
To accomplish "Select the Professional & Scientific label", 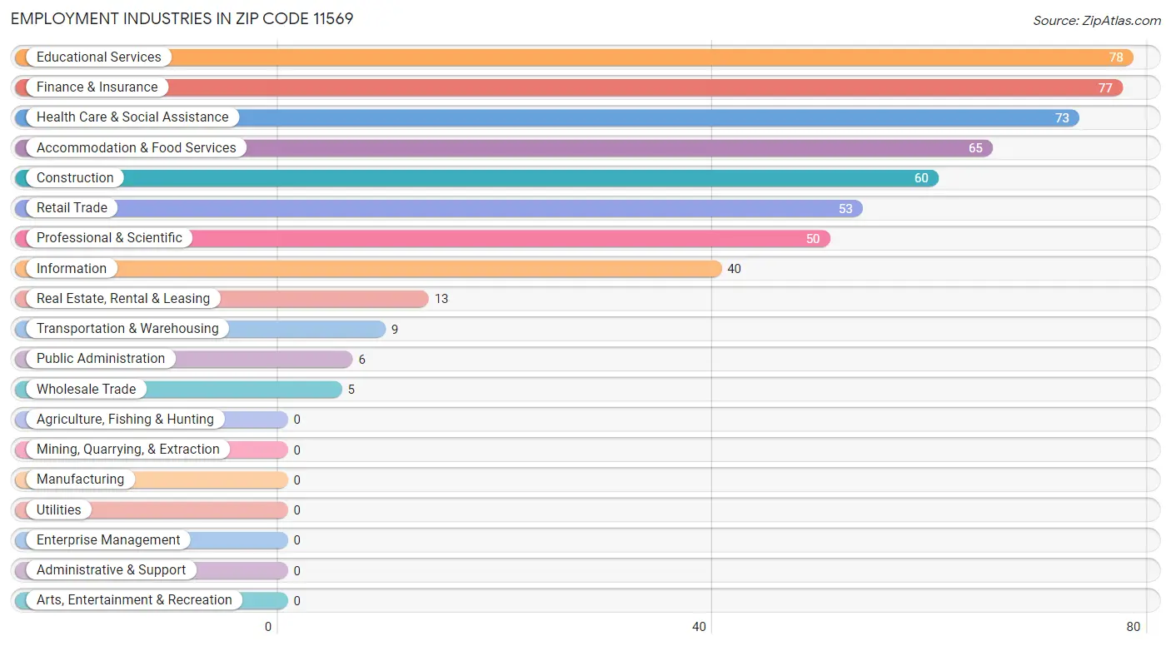I will click(109, 238).
